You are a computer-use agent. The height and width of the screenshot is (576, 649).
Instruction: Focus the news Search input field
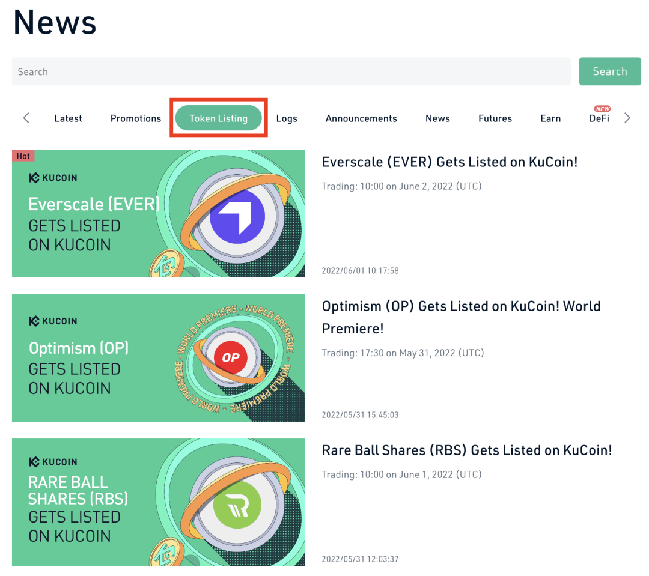[x=291, y=71]
